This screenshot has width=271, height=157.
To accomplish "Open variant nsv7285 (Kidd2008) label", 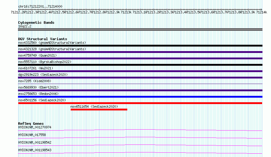I will (x=35, y=81).
